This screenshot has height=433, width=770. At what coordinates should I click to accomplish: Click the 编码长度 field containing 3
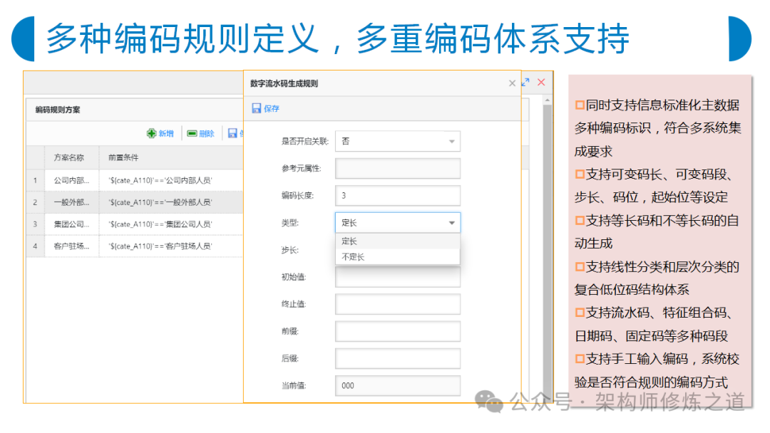click(x=398, y=196)
